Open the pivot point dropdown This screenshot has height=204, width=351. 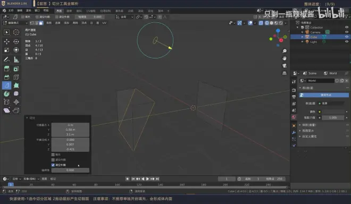click(139, 17)
